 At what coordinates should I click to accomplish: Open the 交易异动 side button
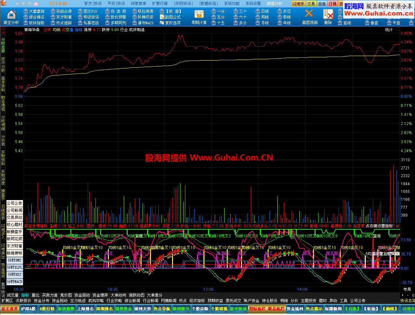click(x=15, y=218)
